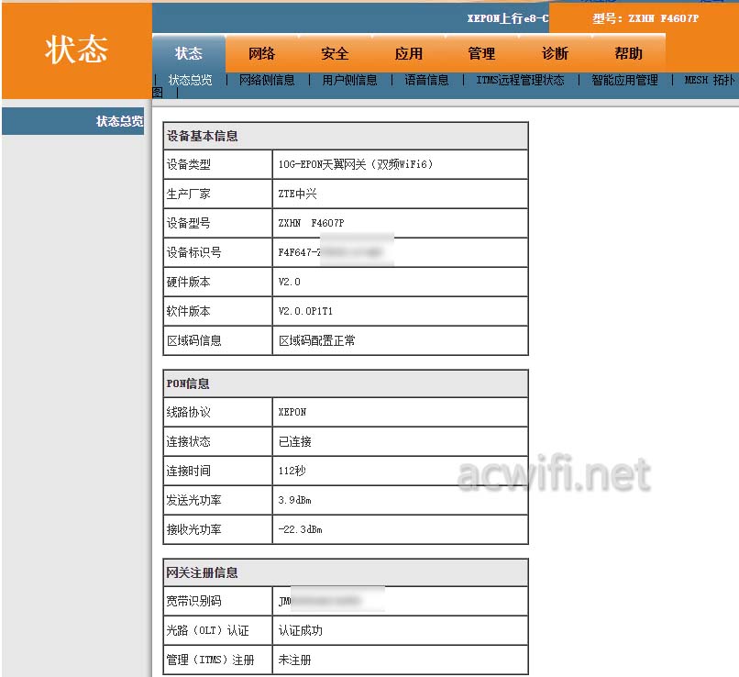Viewport: 739px width, 677px height.
Task: Select 状态总览 in the left sidebar
Action: (73, 121)
